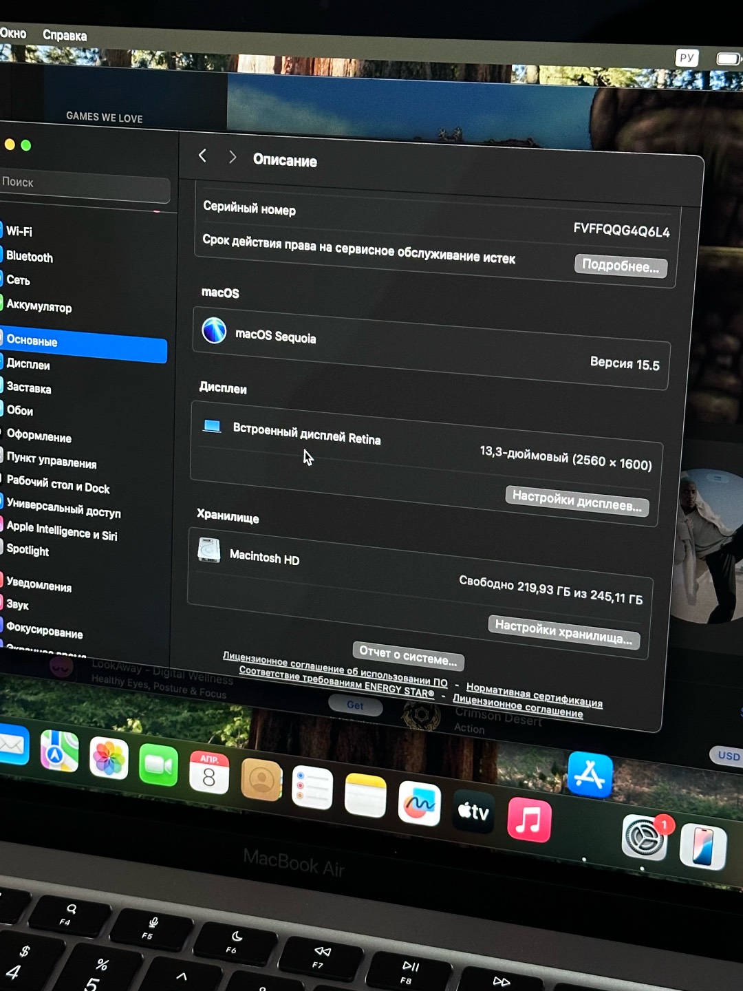Click the Поиск search field
This screenshot has width=743, height=991.
[85, 185]
